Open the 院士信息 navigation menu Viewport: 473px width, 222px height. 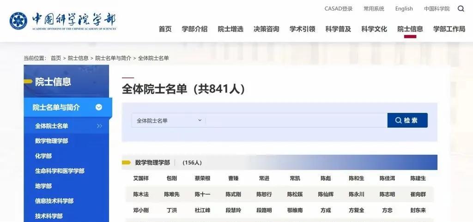point(410,29)
